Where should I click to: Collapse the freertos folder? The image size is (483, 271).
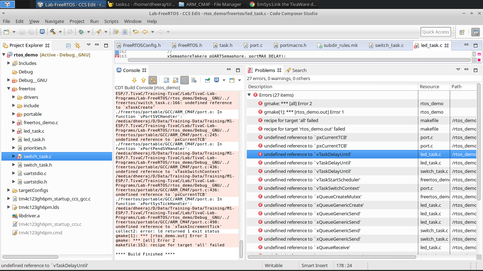click(x=9, y=89)
